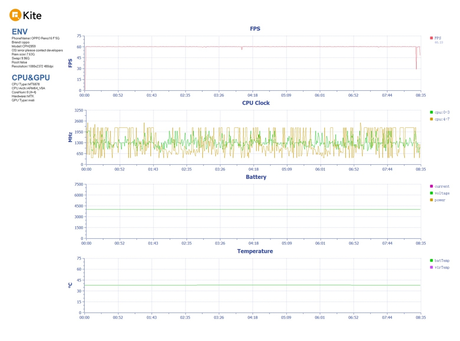This screenshot has width=460, height=341.
Task: Click the Temperature chart title
Action: point(255,251)
